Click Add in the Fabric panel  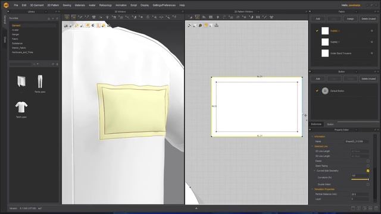click(x=318, y=18)
